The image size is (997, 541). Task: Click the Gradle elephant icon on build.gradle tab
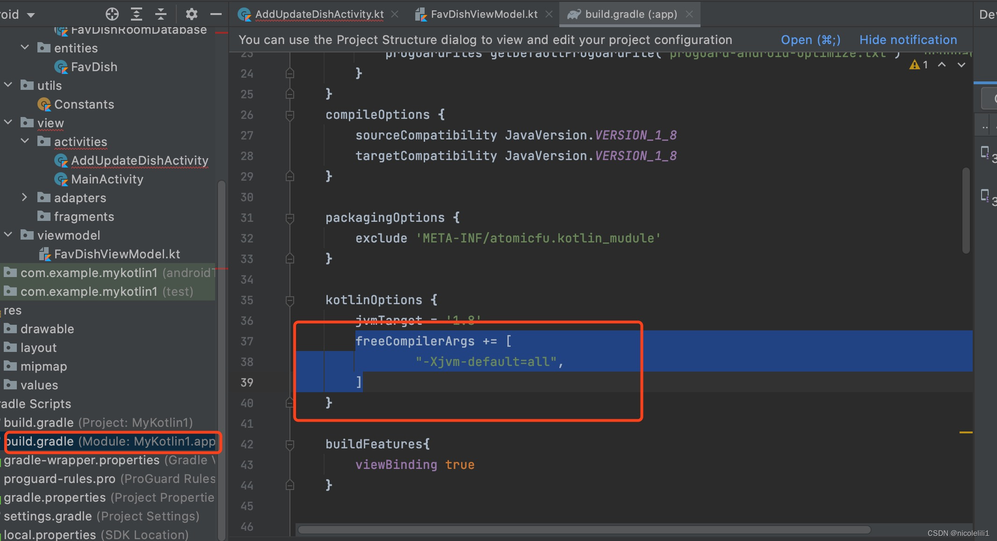tap(574, 14)
